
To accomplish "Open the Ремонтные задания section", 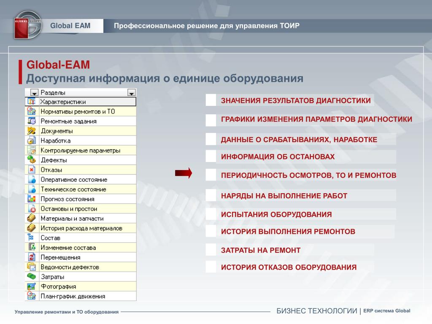I will [81, 121].
